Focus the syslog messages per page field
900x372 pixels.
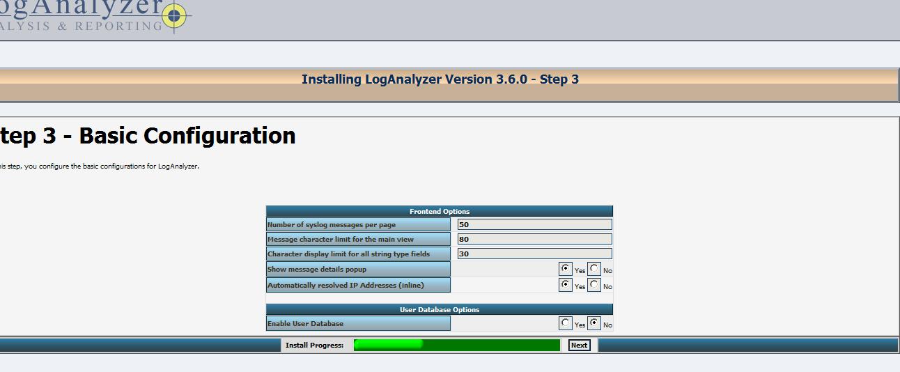coord(534,224)
